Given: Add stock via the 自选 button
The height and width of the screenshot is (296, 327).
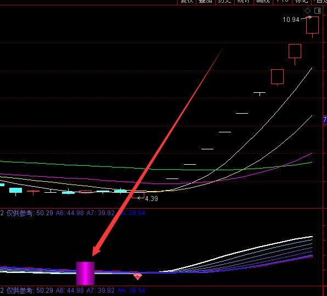Looking at the screenshot, I should click(x=319, y=2).
